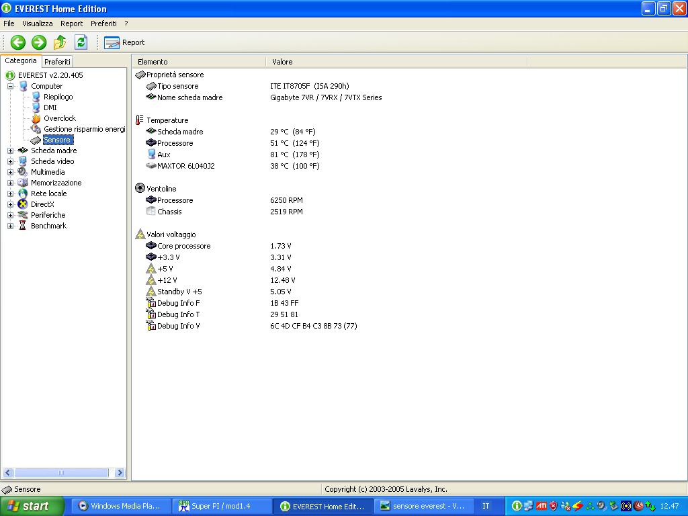
Task: Click the Elemento column header
Action: tap(199, 62)
